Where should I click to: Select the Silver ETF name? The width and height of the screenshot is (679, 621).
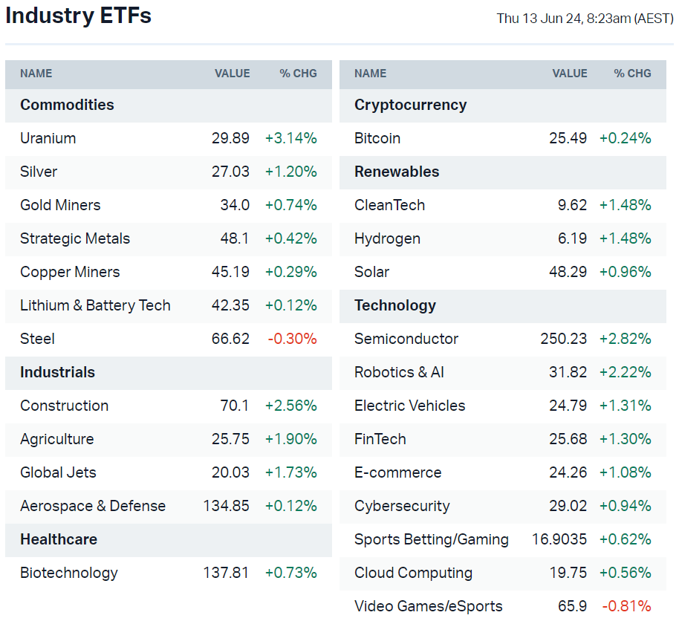click(39, 172)
